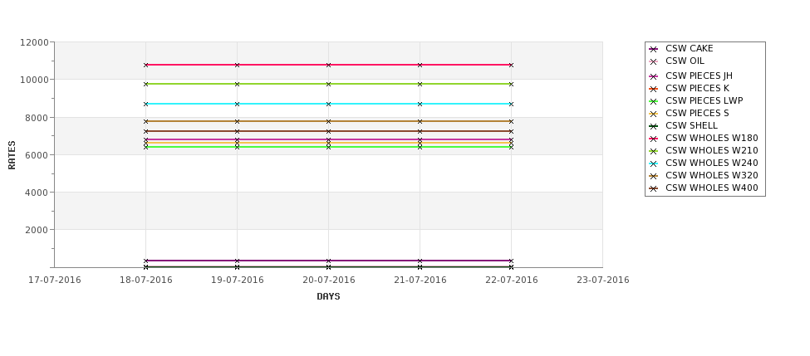
Task: Click the topmost pink data point on 20-07-2016
Action: pyautogui.click(x=328, y=65)
